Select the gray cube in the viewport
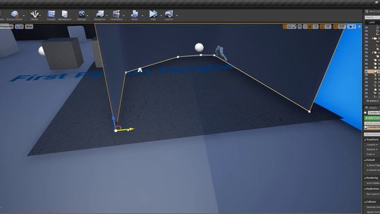The width and height of the screenshot is (380, 214). [x=63, y=53]
